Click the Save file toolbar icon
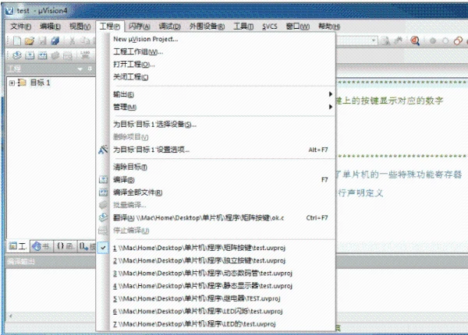Image resolution: width=468 pixels, height=335 pixels. pos(43,41)
